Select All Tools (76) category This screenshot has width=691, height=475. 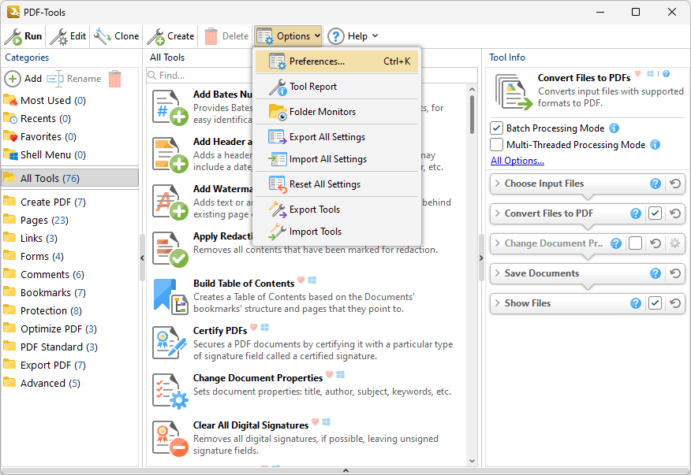[69, 178]
